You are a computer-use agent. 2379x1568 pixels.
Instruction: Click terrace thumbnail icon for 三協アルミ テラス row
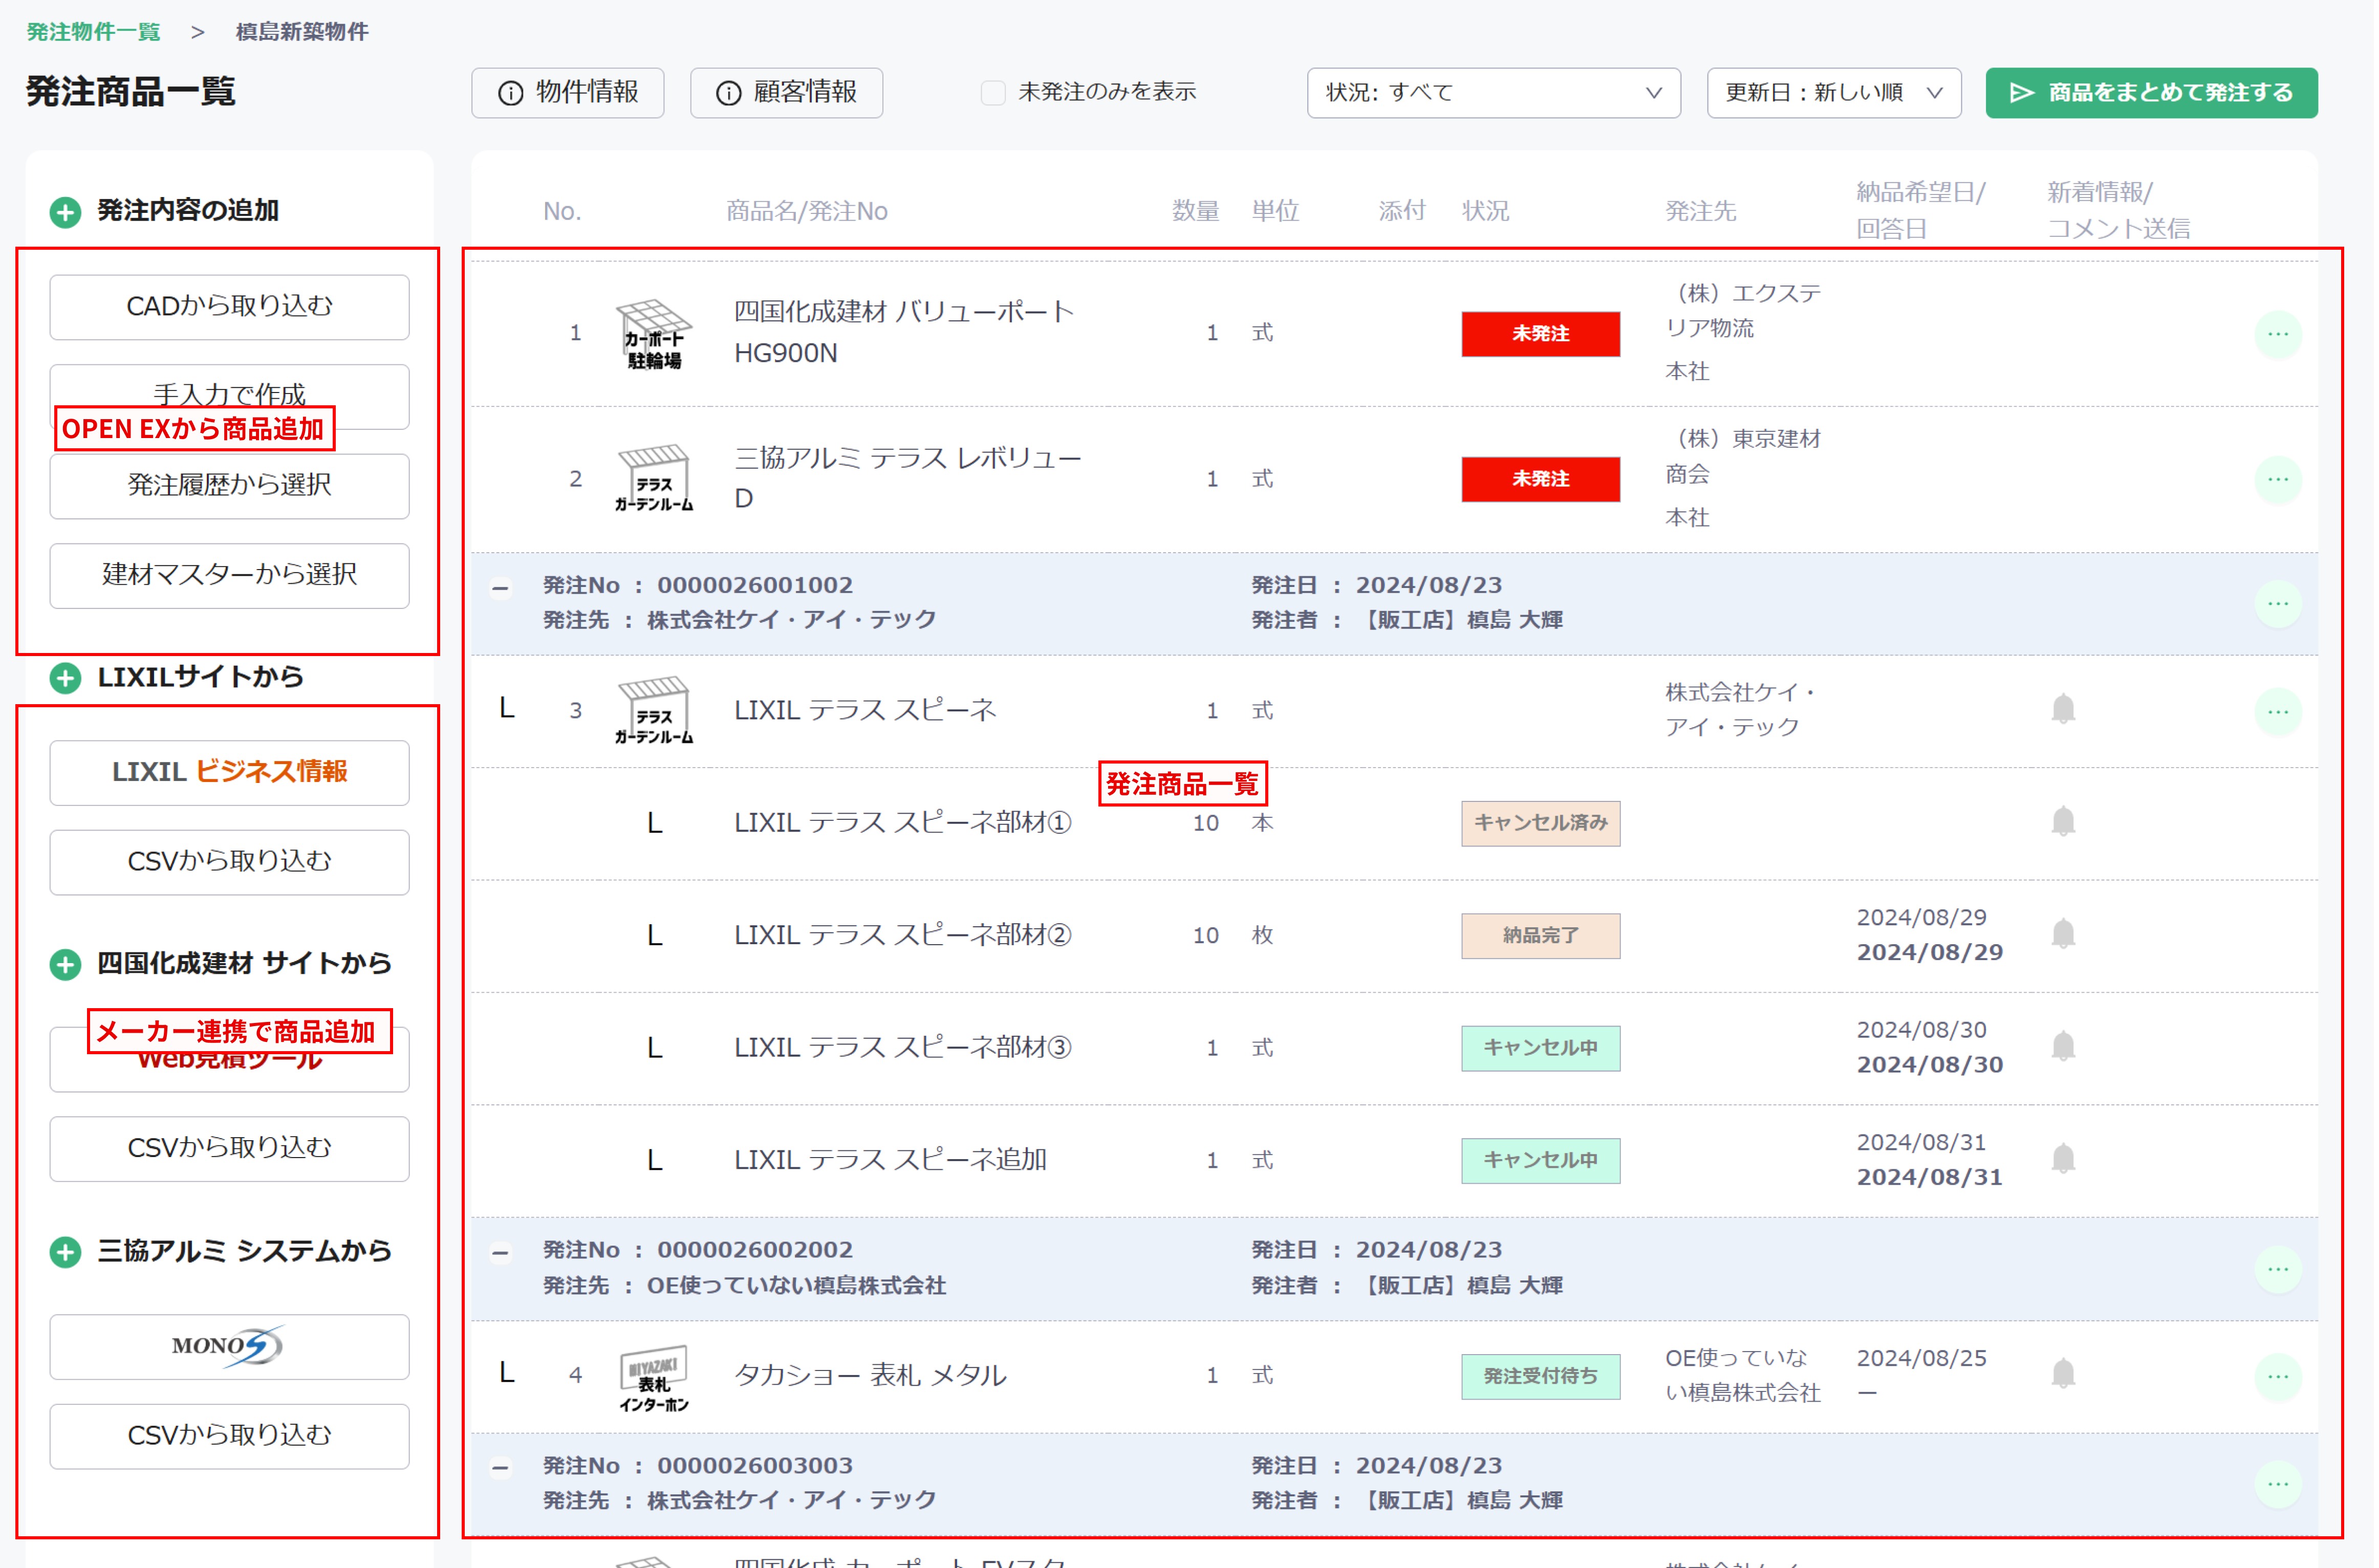coord(653,479)
